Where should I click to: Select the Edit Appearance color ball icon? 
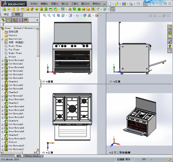(x=85, y=16)
